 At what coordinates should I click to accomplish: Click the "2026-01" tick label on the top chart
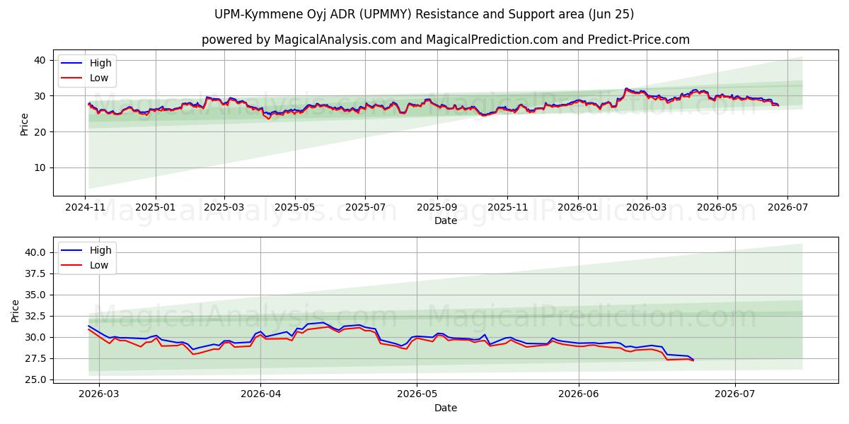point(577,207)
